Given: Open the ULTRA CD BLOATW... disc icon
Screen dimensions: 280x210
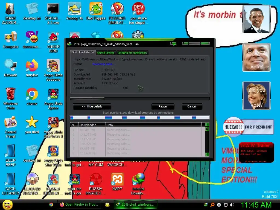Looking at the screenshot, I should click(32, 184).
